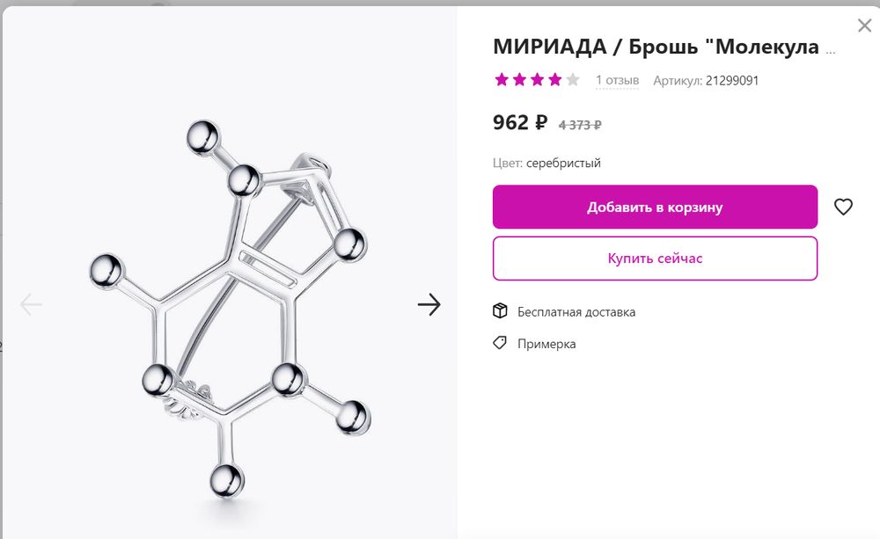Click the Примерка tag icon
This screenshot has height=539, width=880.
[x=498, y=344]
